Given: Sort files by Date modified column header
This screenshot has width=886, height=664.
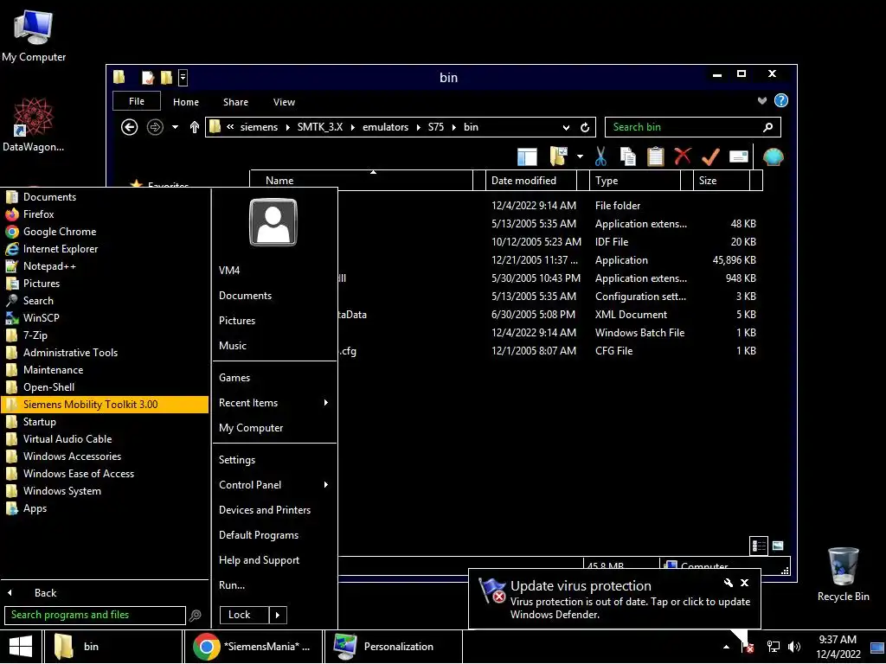Looking at the screenshot, I should (x=531, y=181).
